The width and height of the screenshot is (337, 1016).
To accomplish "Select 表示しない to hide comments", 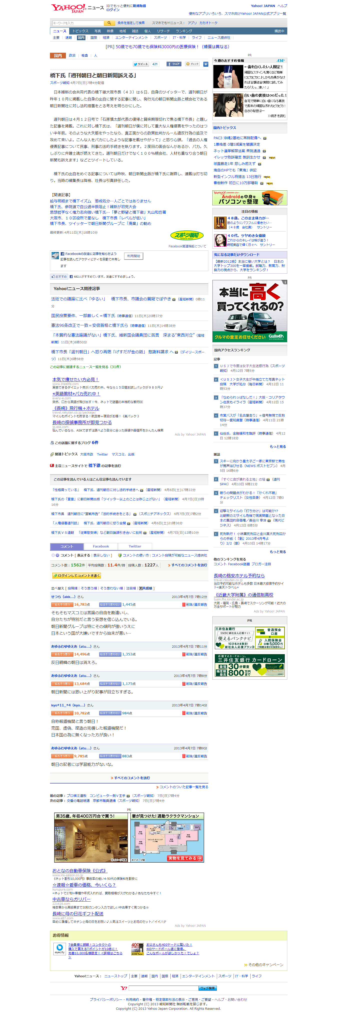I will pos(101,555).
